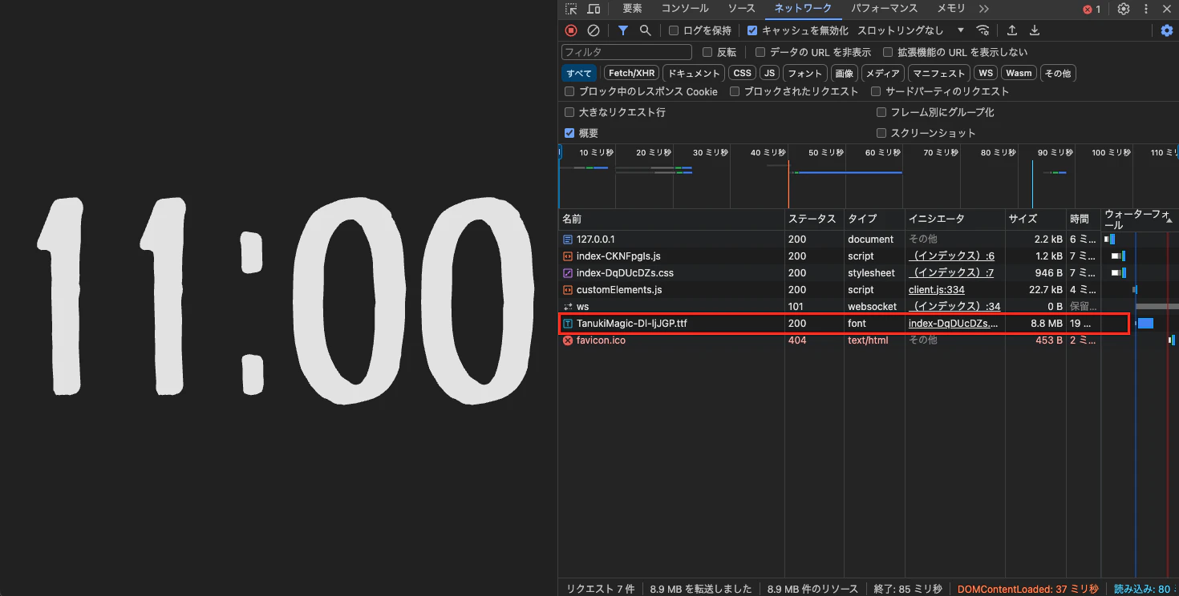Switch to the コンソール tab
Image resolution: width=1179 pixels, height=596 pixels.
point(685,9)
